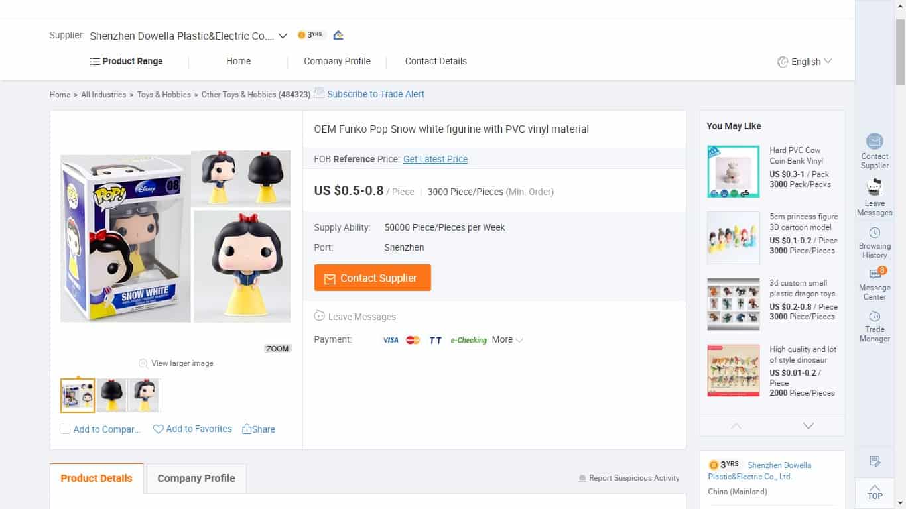Click Hard PVC Cow Coin Bank Vinyl title
906x509 pixels.
click(797, 156)
